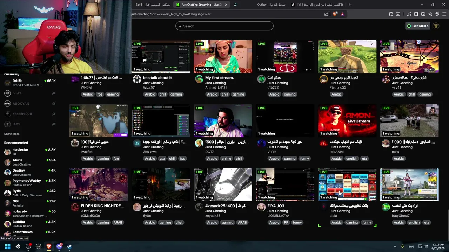Open Brave browser from the taskbar
The image size is (449, 252).
point(49,246)
